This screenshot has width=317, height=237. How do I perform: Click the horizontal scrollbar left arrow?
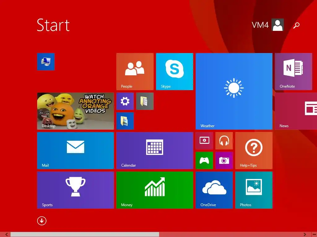pos(7,235)
